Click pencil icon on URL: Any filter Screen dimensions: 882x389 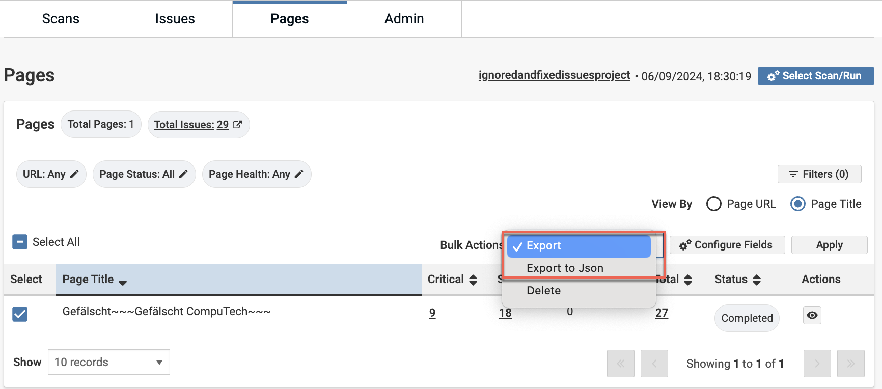pos(74,174)
